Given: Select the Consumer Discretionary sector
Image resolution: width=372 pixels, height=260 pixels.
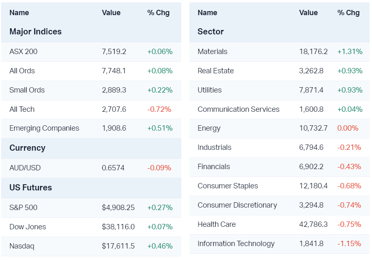Looking at the screenshot, I should point(237,205).
